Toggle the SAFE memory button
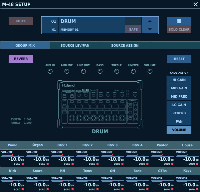 pyautogui.click(x=133, y=29)
